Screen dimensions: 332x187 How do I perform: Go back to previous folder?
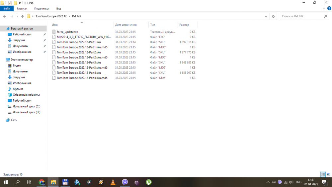[5, 16]
